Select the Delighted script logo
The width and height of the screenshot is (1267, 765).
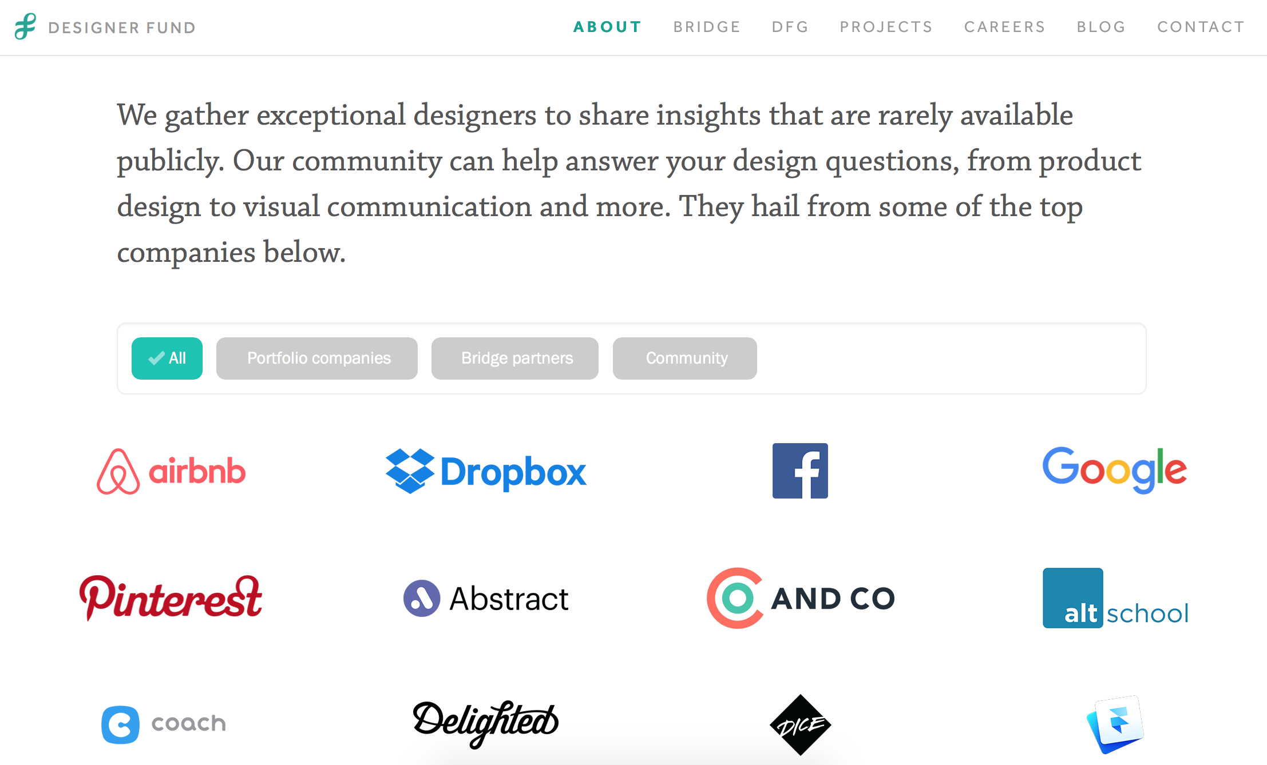(485, 723)
